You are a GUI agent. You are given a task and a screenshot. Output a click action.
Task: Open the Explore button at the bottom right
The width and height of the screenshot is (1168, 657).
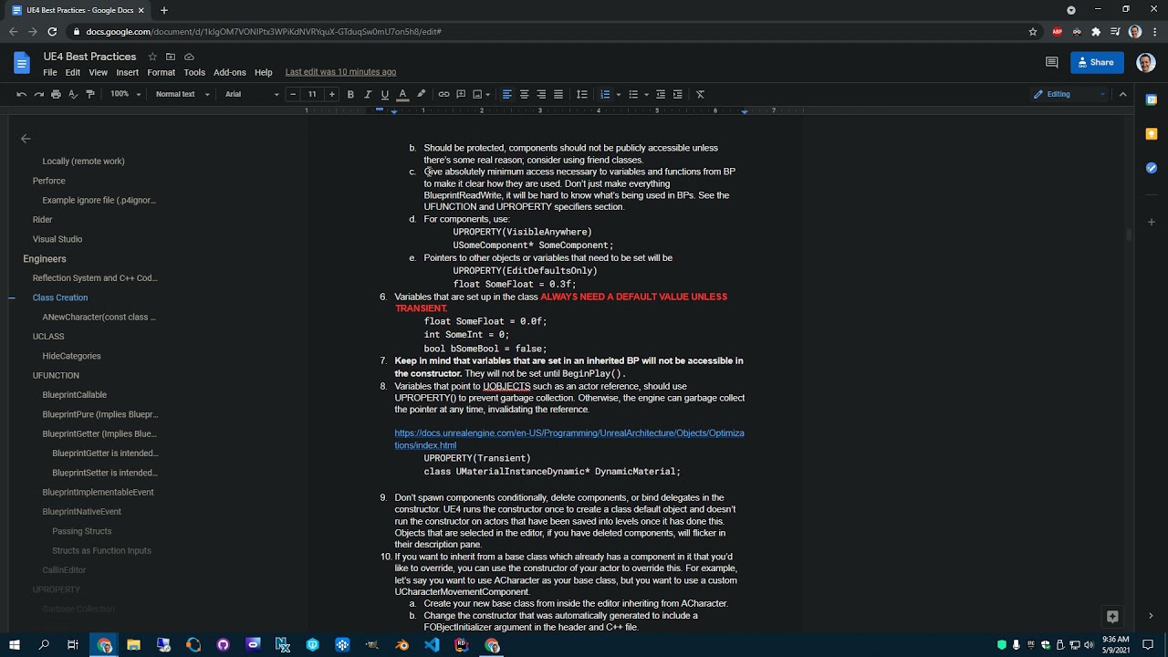click(x=1112, y=616)
